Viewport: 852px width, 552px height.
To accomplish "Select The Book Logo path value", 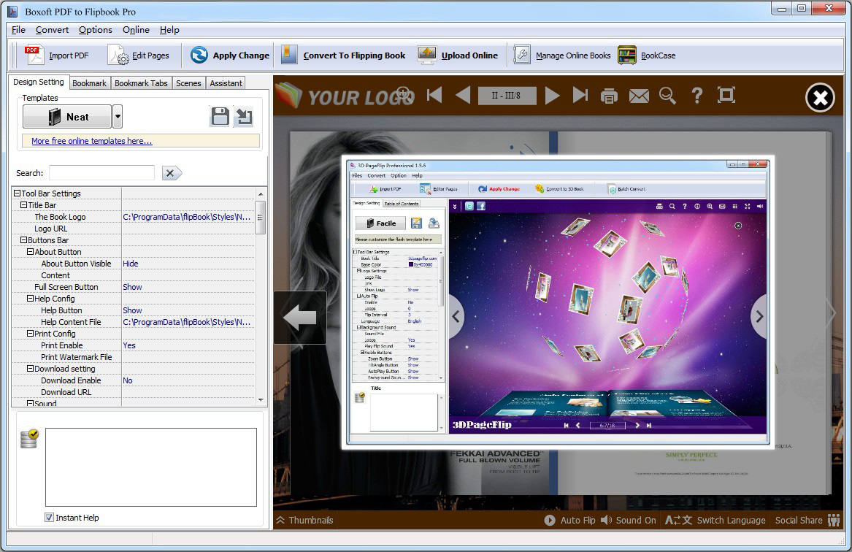I will coord(188,217).
